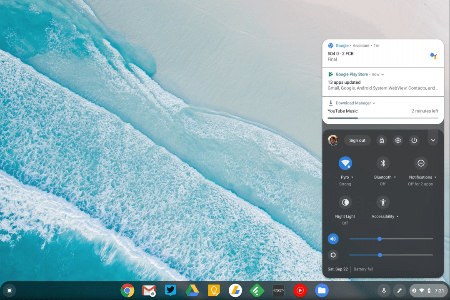Open Settings with the gear icon

point(397,140)
